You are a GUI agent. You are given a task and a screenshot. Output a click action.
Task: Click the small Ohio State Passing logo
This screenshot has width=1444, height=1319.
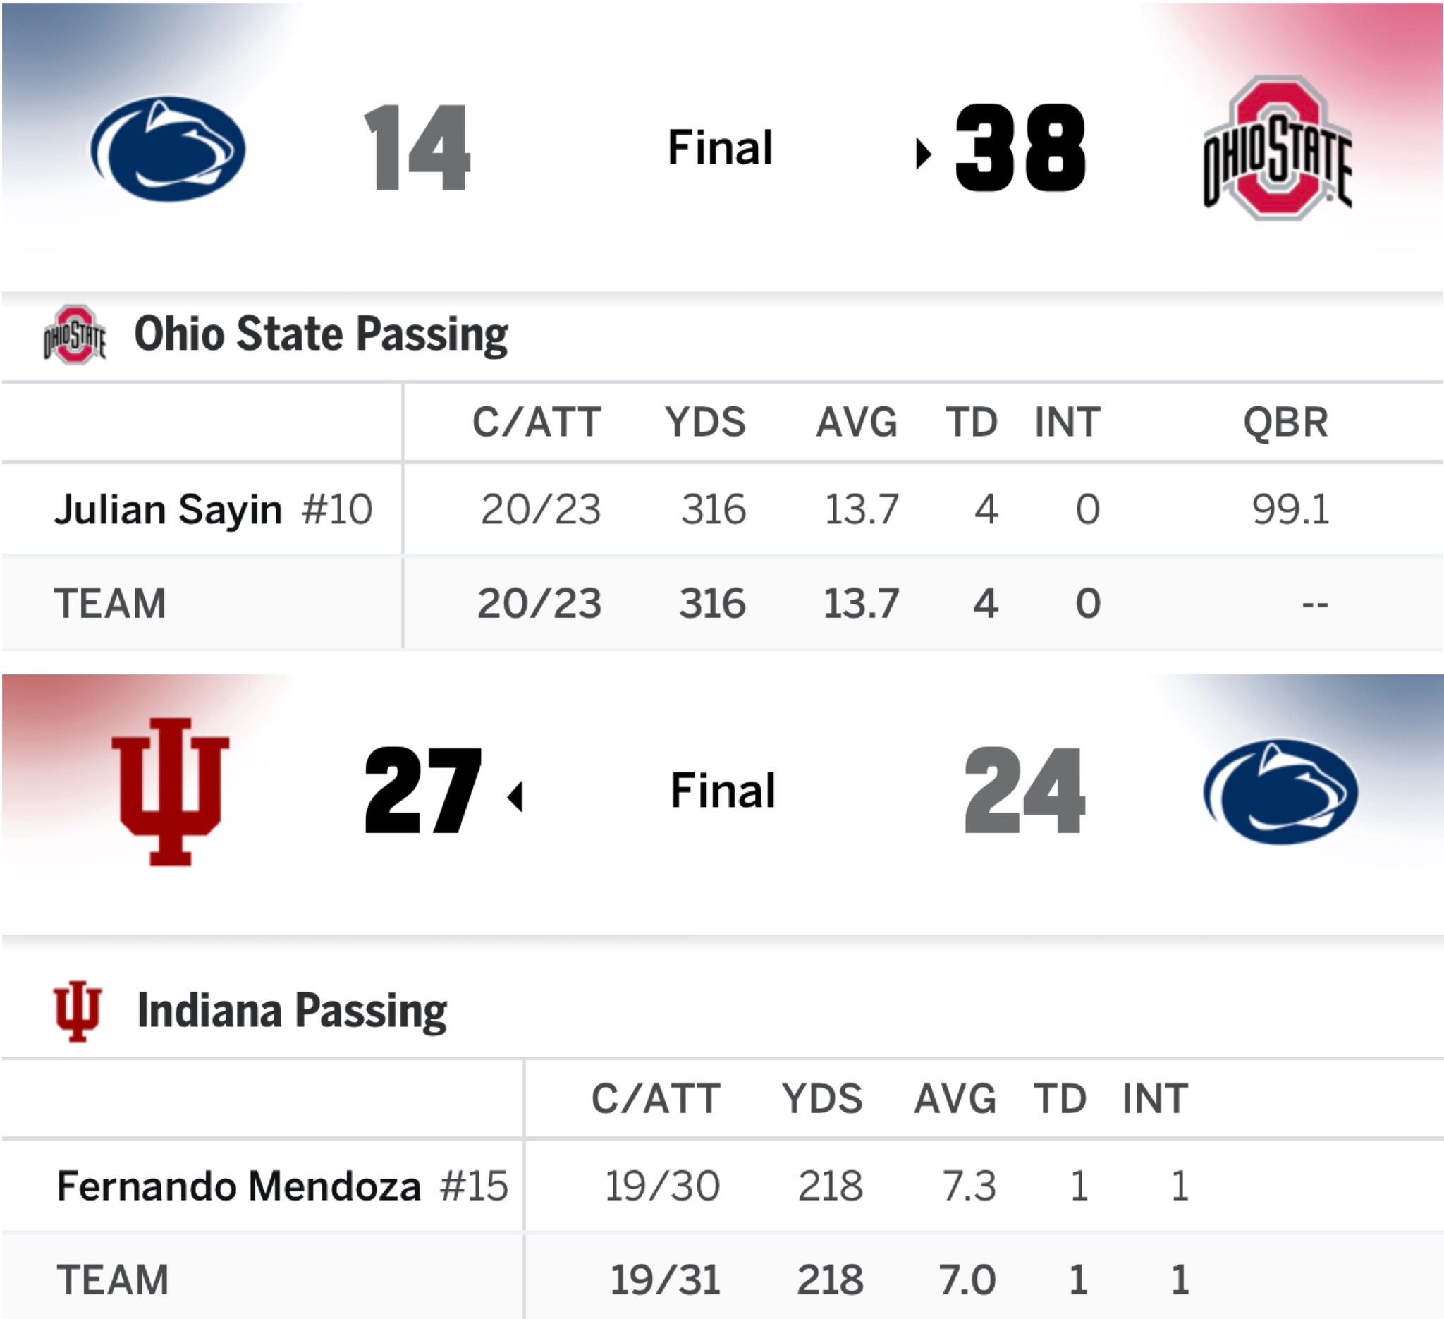[x=75, y=334]
